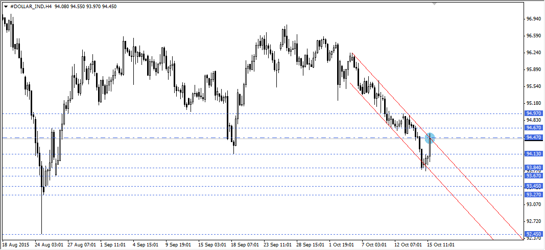Click the grey chart shift triangle marker
Viewport: 545px width, 250px height.
(435, 4)
